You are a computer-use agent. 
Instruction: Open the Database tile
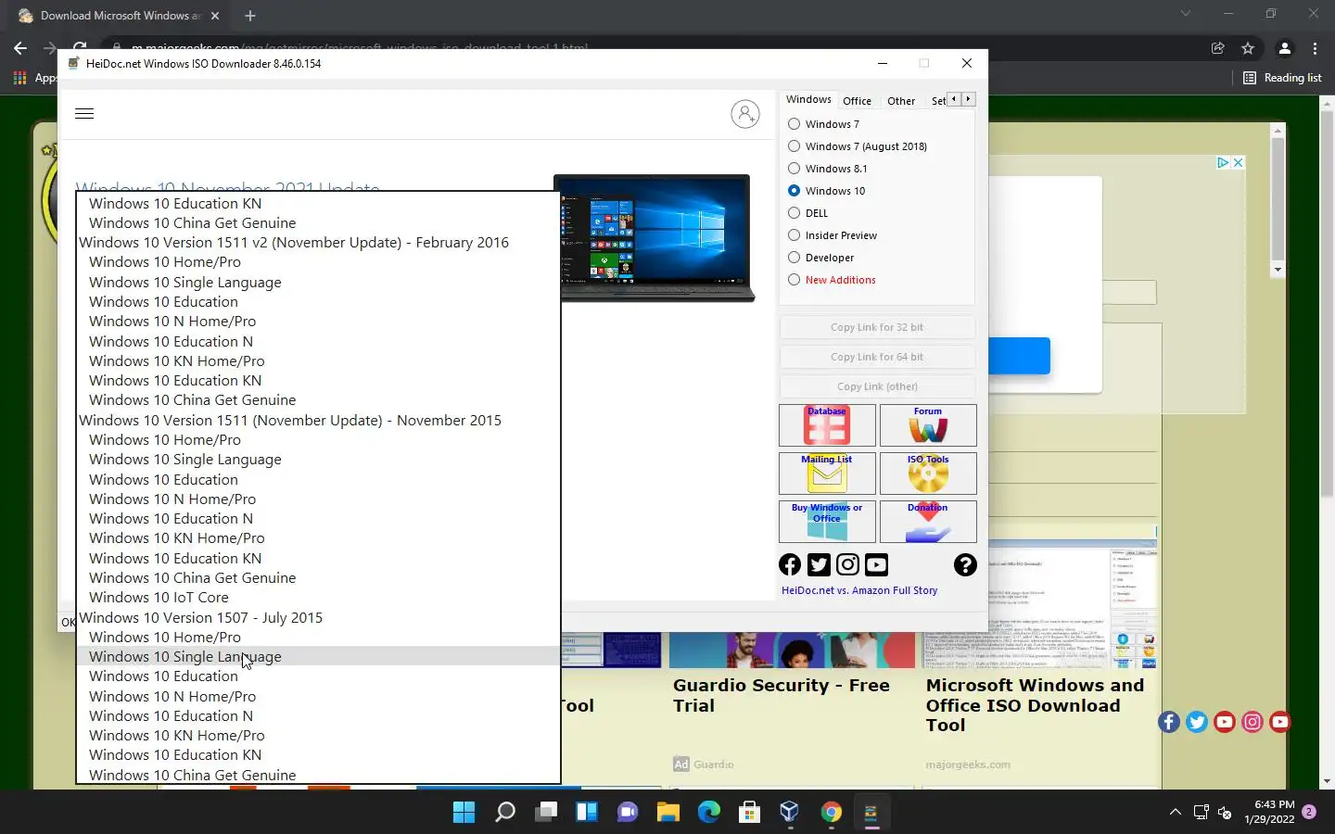[827, 425]
